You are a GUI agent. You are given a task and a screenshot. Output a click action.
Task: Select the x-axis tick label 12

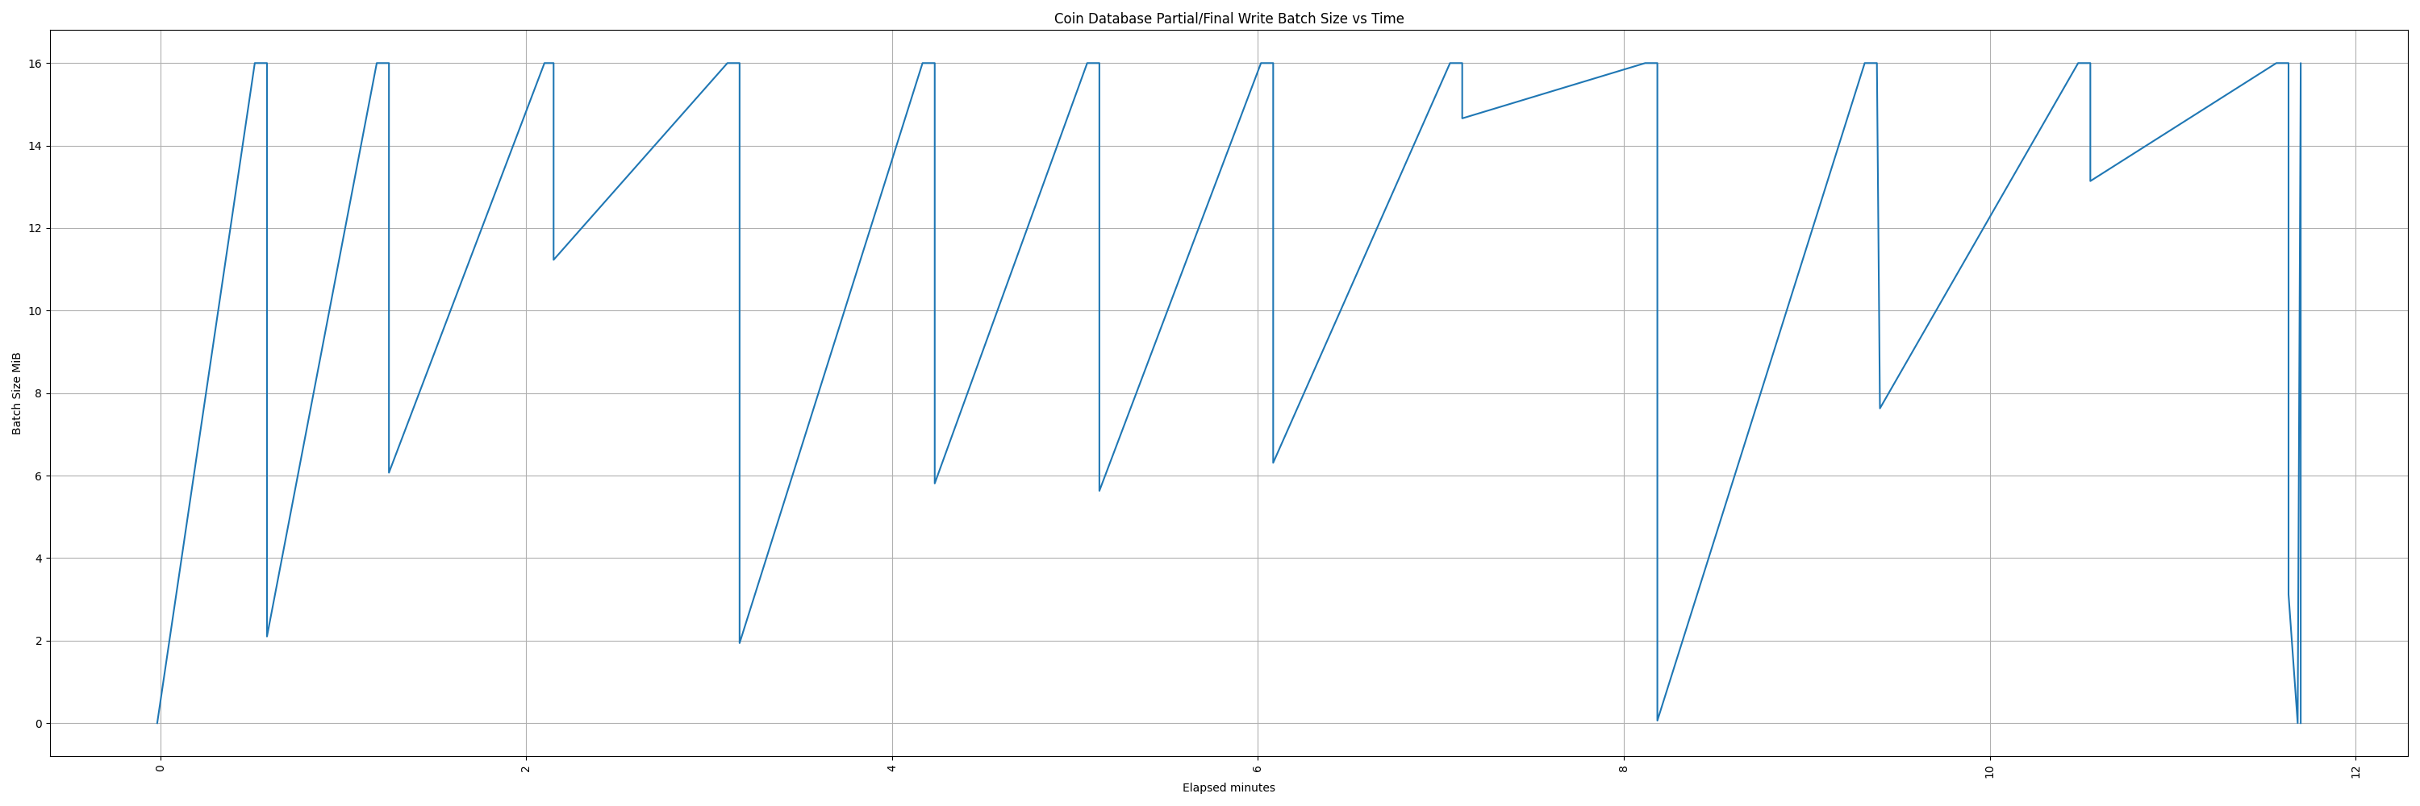(x=2355, y=771)
